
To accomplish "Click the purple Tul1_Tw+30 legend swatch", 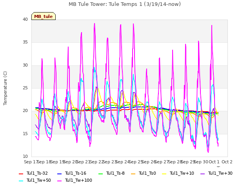I will pos(203,174).
